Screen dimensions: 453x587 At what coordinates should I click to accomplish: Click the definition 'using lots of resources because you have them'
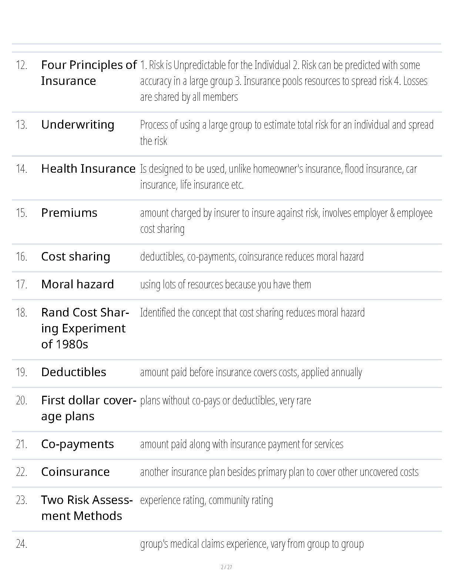click(225, 285)
